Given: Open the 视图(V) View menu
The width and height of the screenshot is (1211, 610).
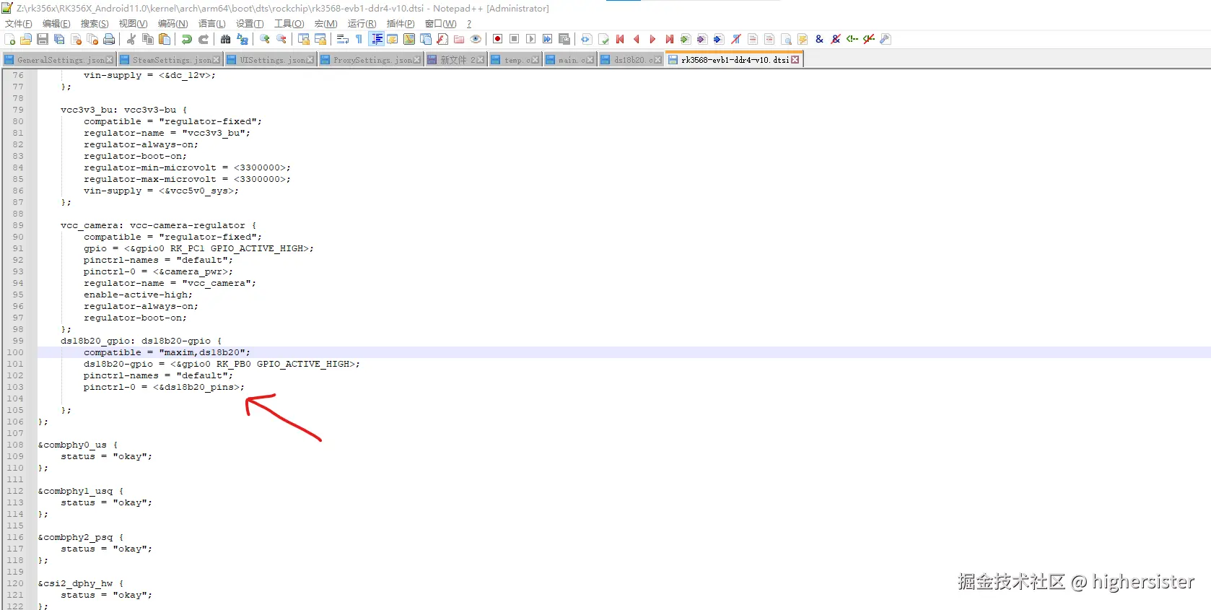Looking at the screenshot, I should (133, 24).
